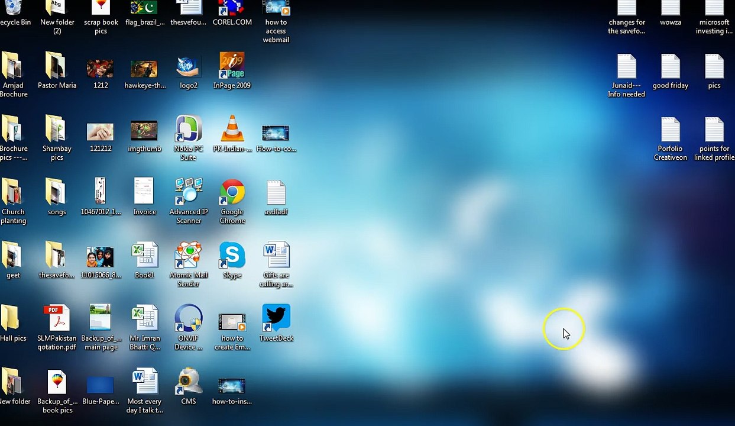
Task: Open Porfolio Creativeon text file
Action: (671, 139)
